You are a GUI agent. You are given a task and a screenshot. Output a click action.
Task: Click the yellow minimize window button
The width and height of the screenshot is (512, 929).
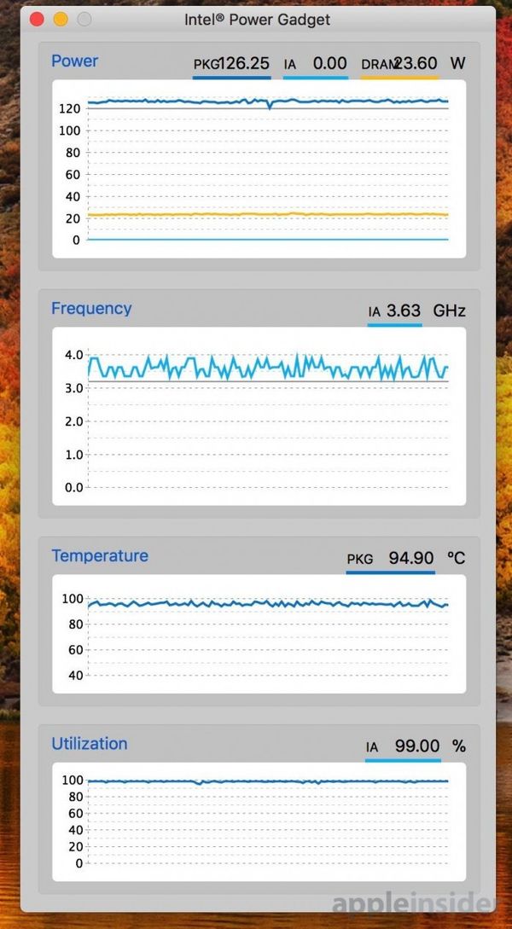61,19
